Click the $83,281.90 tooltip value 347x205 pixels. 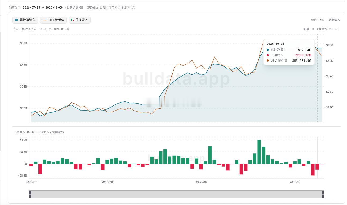pos(301,61)
